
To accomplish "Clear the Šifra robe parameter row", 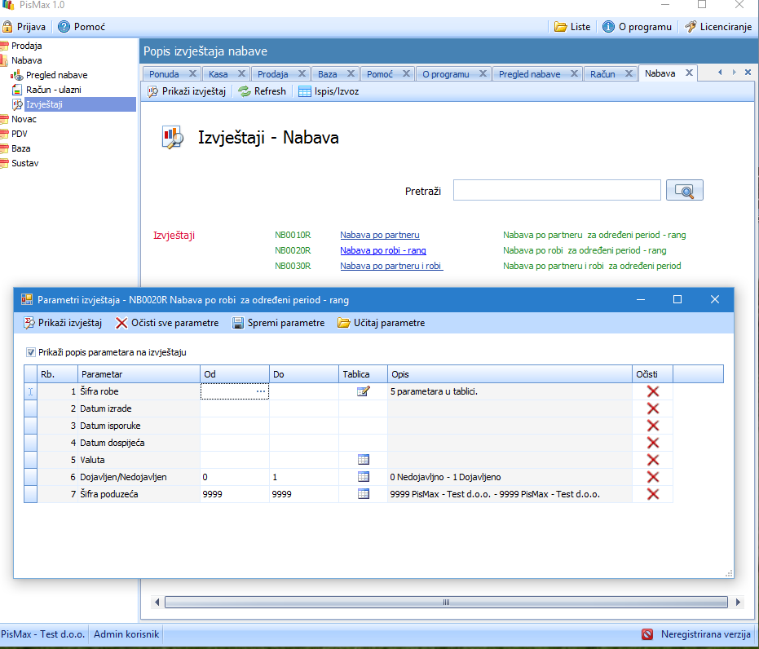I will pos(652,391).
